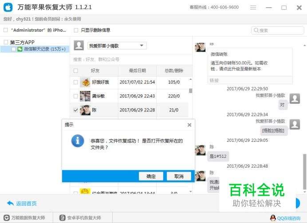Click the 好友、群和公众号 search box

coord(131,59)
